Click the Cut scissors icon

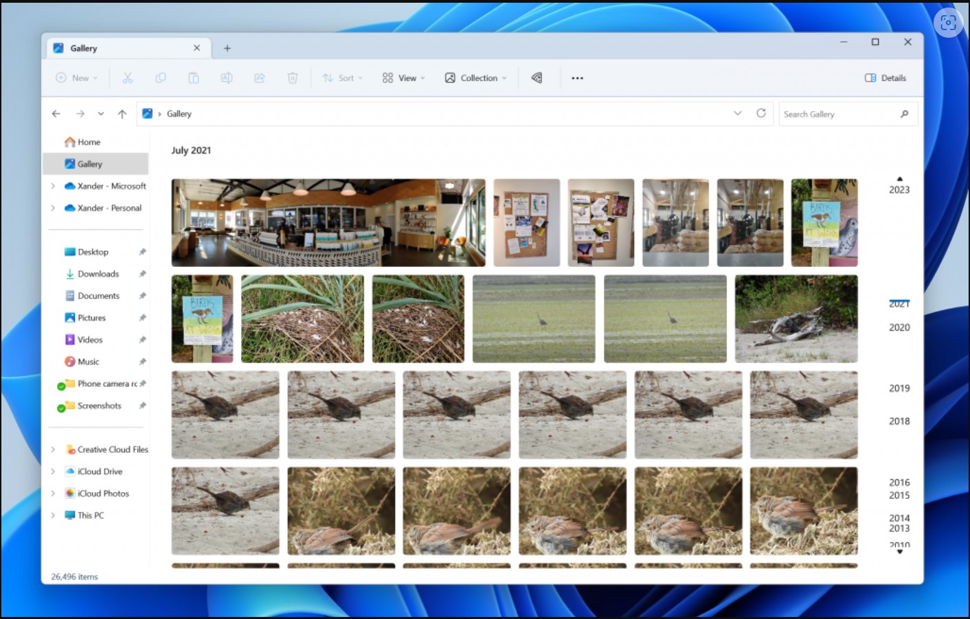point(128,78)
